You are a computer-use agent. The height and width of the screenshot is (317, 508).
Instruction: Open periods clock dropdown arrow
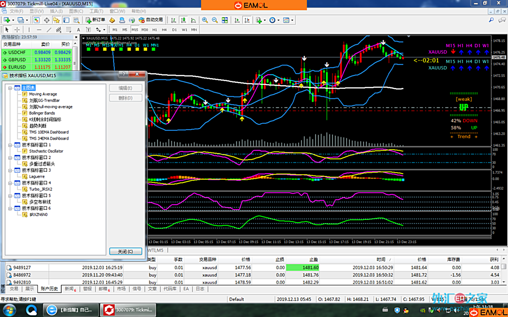(278, 20)
